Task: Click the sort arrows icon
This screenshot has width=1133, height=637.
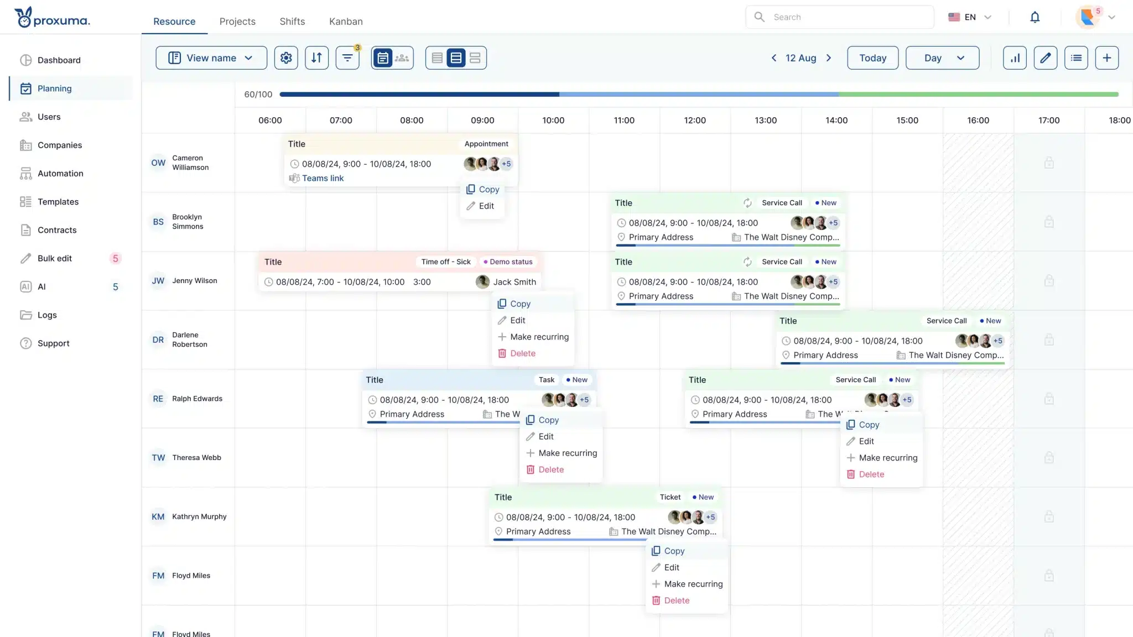Action: point(316,58)
